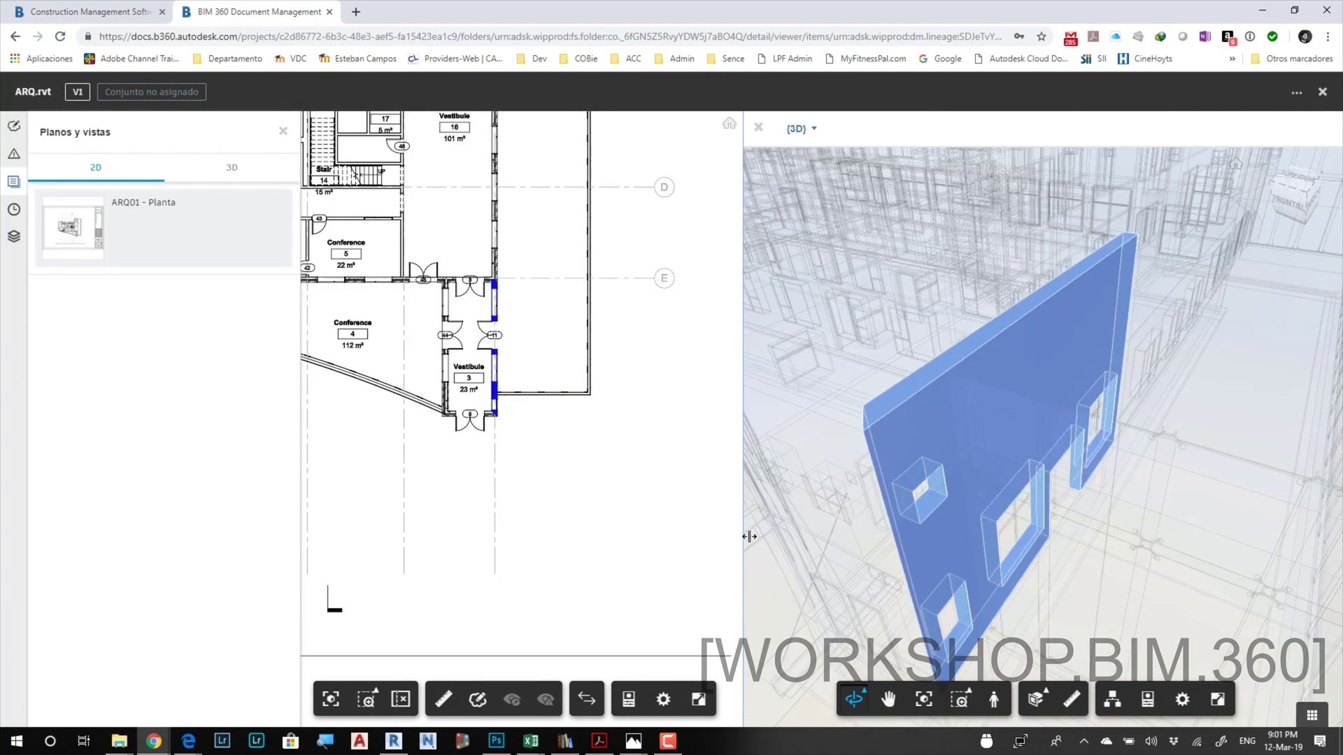Activate the Pan hand tool

[888, 699]
